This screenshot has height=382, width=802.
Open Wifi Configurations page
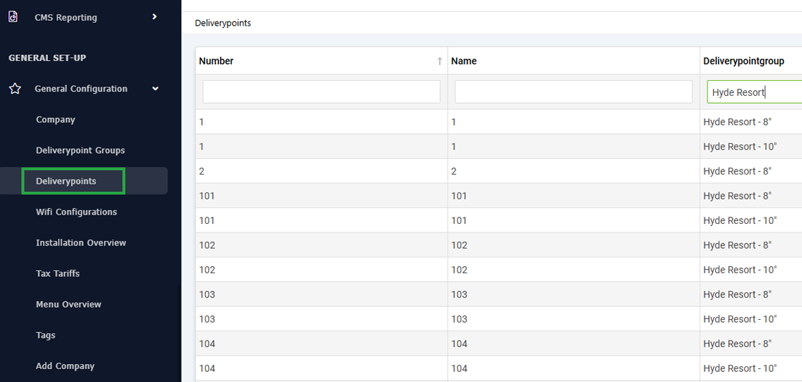(76, 212)
